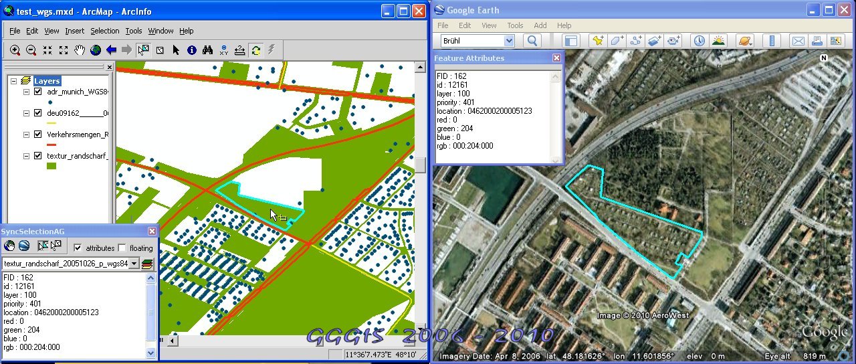Click the layers stack icon in SyncSelectionAG
This screenshot has height=364, width=856.
148,264
